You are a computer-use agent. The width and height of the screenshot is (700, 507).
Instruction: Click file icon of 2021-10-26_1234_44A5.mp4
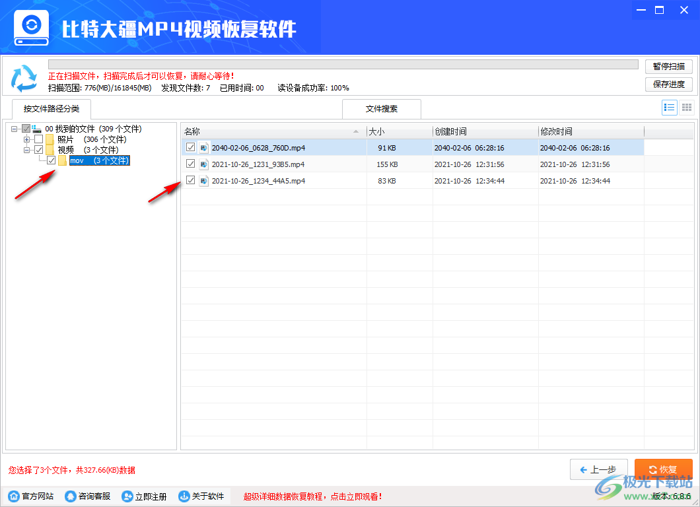(204, 181)
